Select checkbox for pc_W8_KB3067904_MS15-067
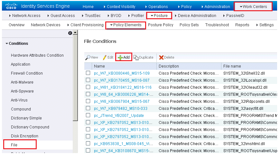The width and height of the screenshot is (280, 155). 88,101
